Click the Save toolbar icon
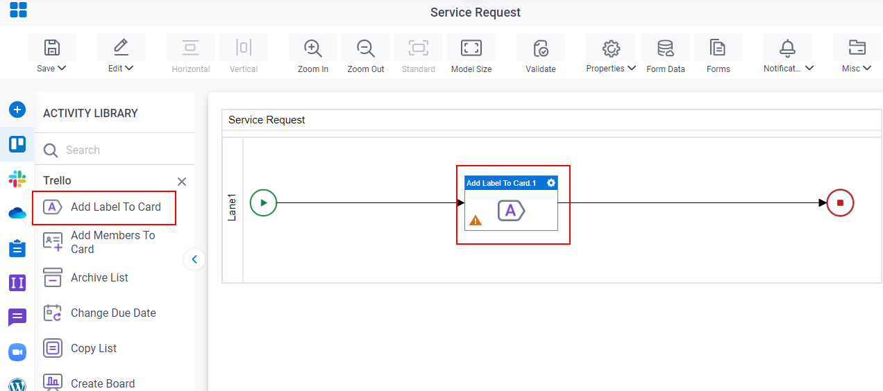 point(52,47)
